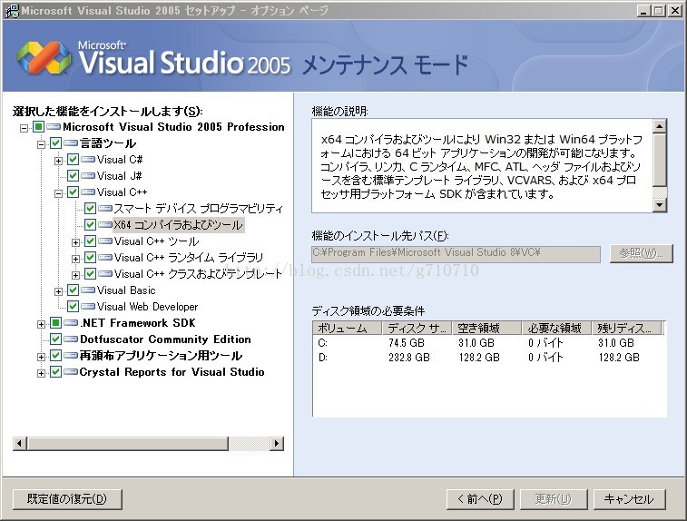Screen dimensions: 687x521
Task: Click drive icon beside 言語ツール
Action: [71, 143]
